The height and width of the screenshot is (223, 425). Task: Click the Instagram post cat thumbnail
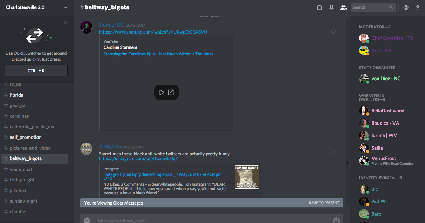247,177
